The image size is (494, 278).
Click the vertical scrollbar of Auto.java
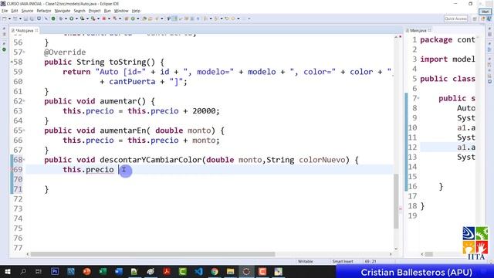coord(396,201)
